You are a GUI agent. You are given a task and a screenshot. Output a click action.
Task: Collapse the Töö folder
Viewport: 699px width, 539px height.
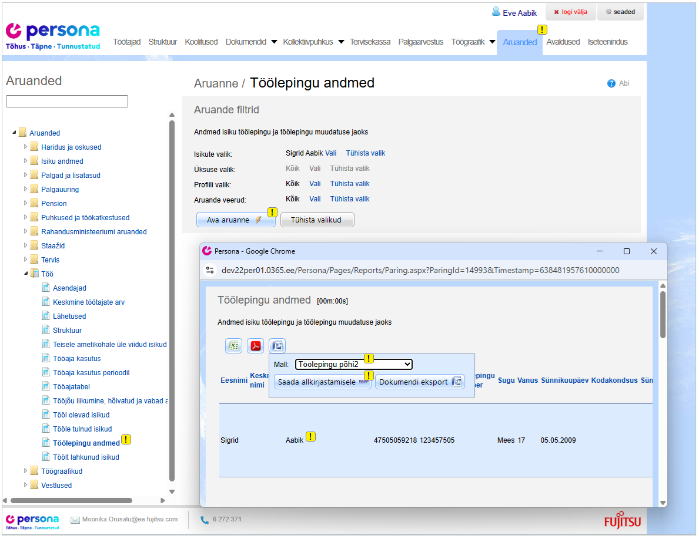point(26,274)
